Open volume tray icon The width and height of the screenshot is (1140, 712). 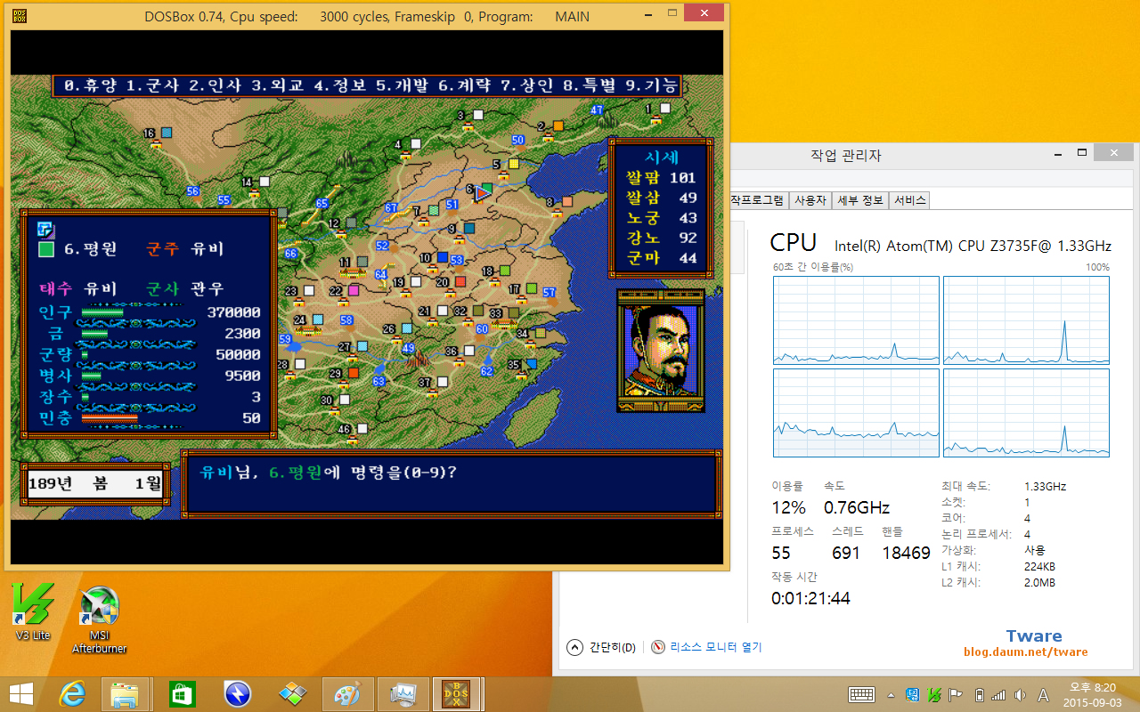1020,695
